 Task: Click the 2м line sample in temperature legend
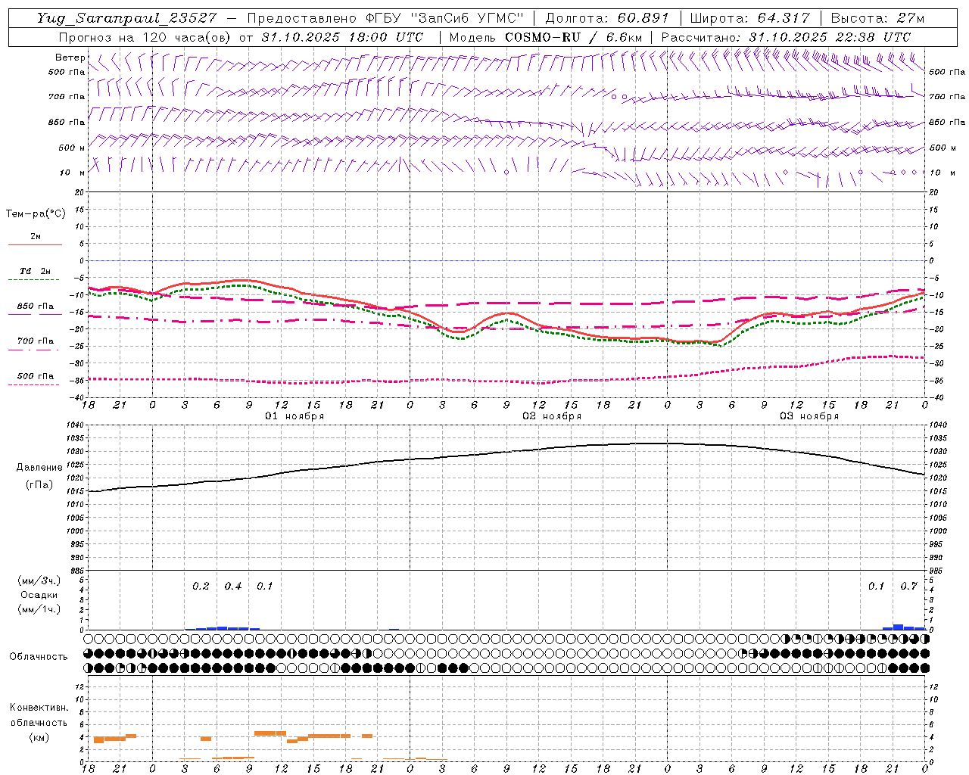click(x=35, y=244)
